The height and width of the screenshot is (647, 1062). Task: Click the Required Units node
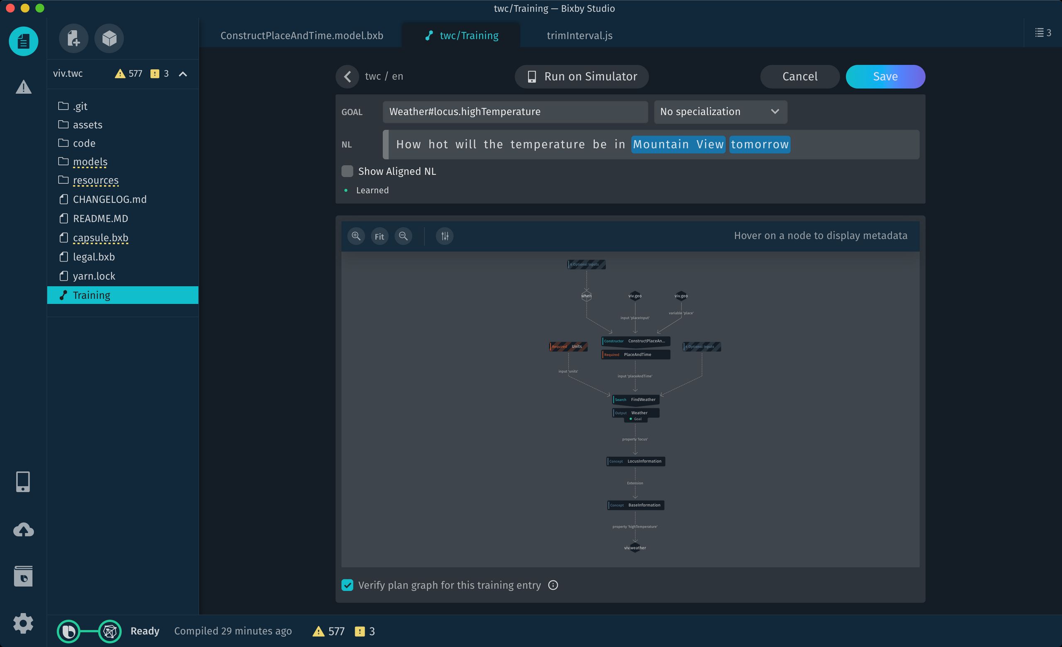coord(568,347)
